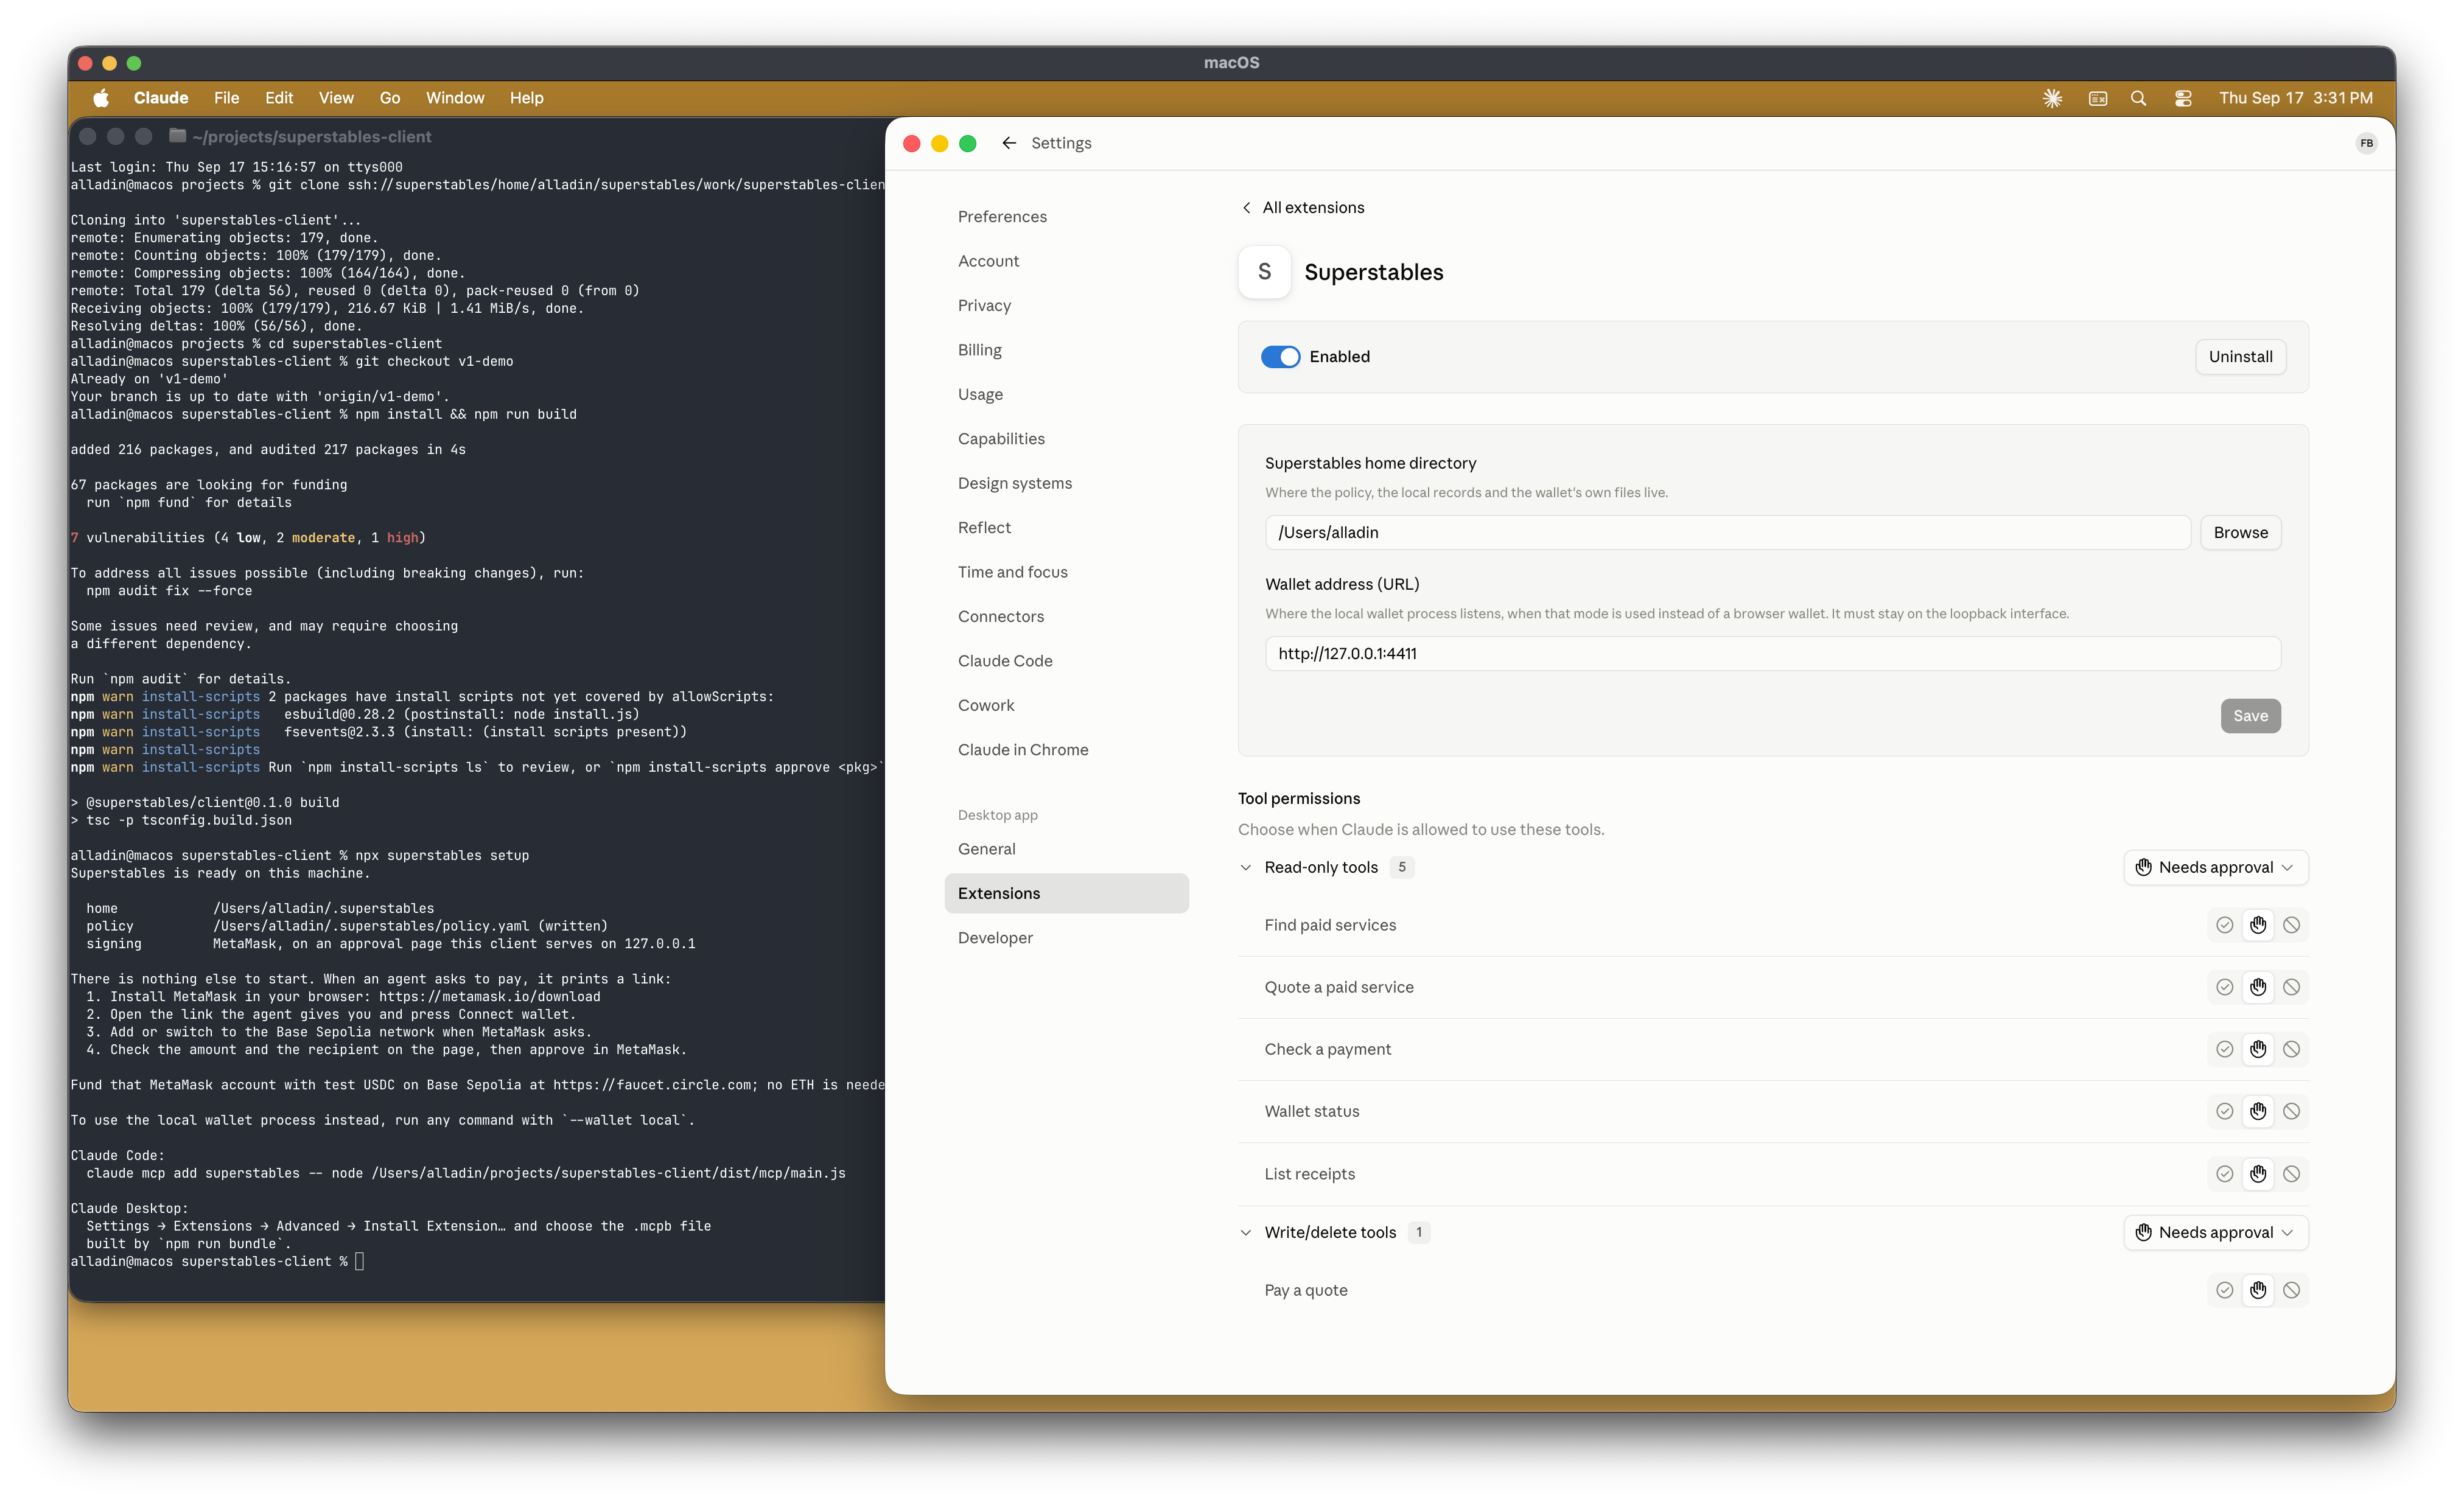Open Control Center from the menu bar
2464x1502 pixels.
click(2183, 98)
